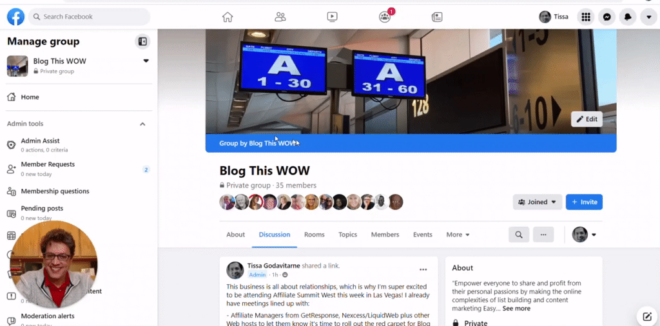Click the Pending posts icon
Screen dimensions: 660x326
tap(12, 214)
